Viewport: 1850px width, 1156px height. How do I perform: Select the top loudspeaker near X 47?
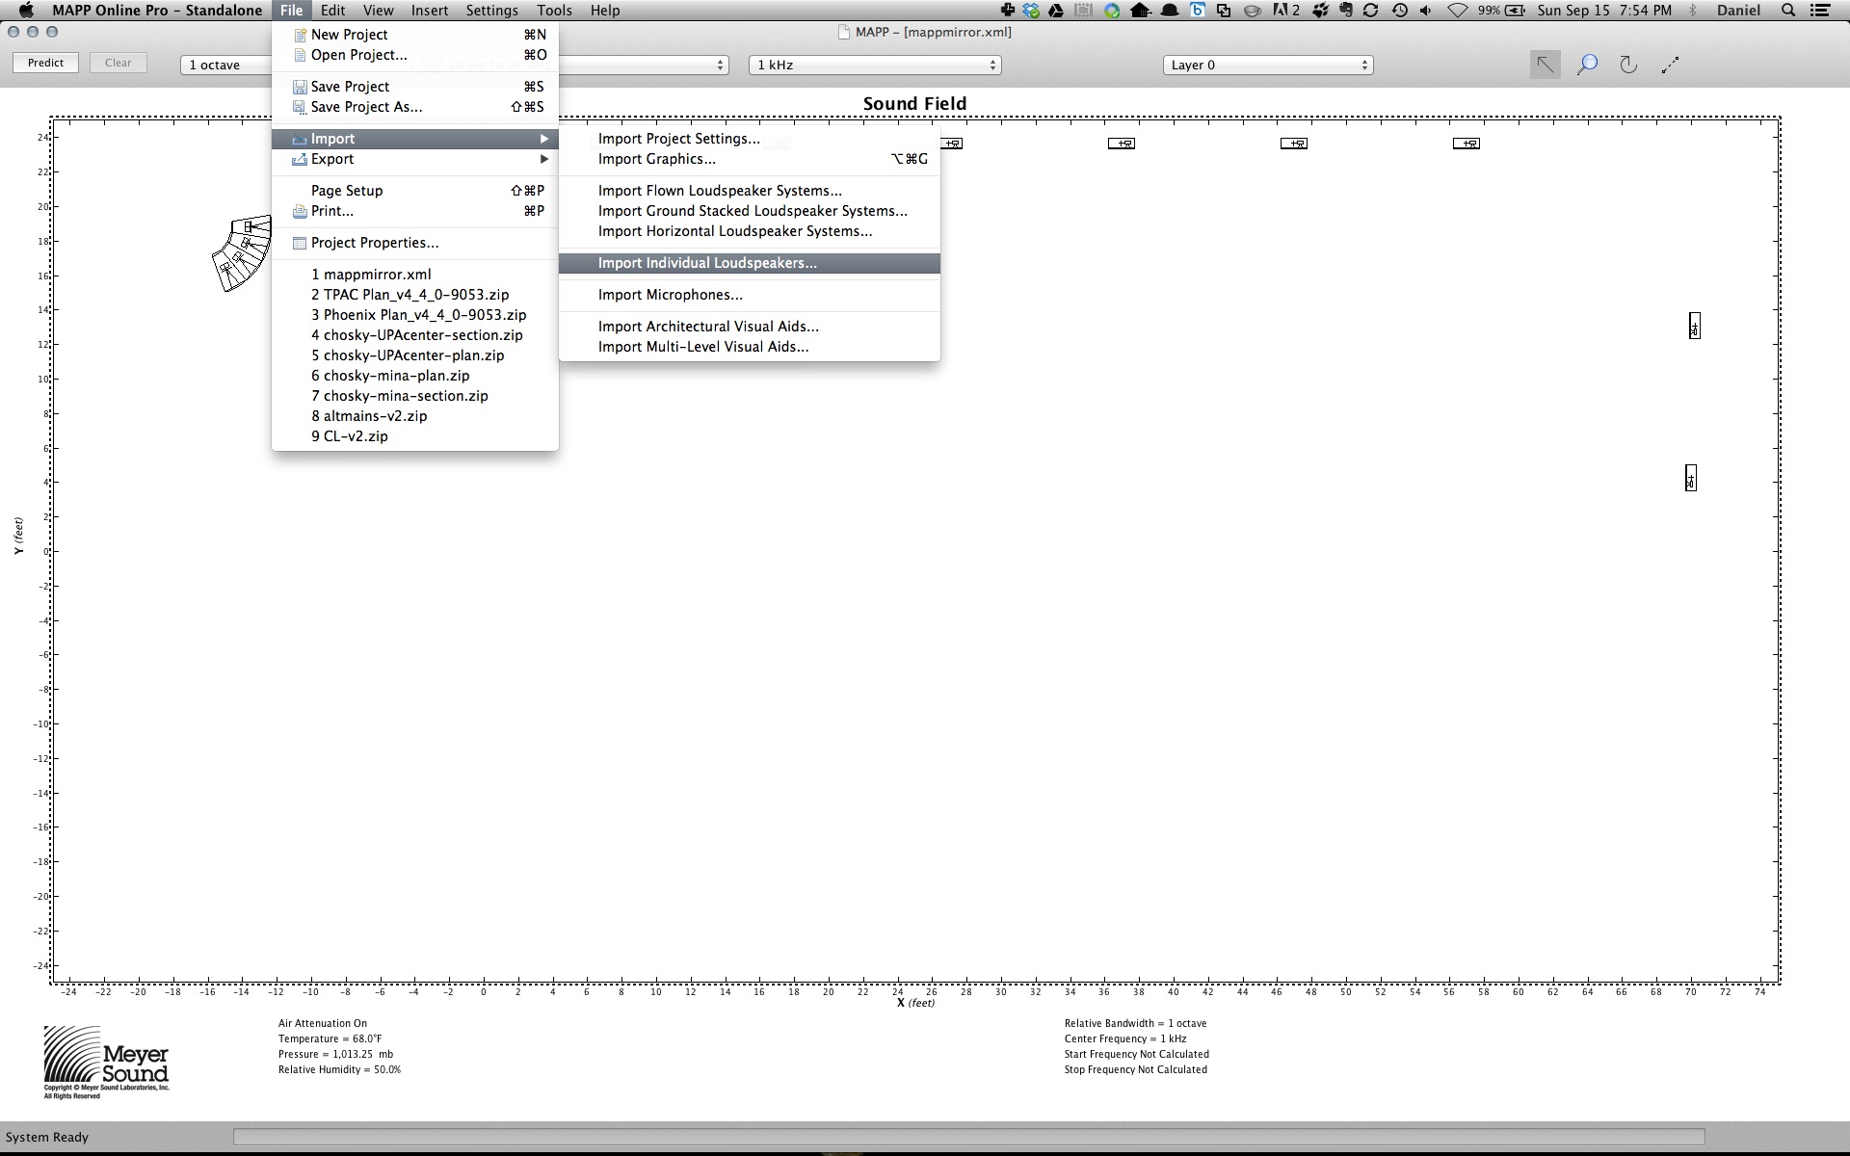(x=1294, y=144)
